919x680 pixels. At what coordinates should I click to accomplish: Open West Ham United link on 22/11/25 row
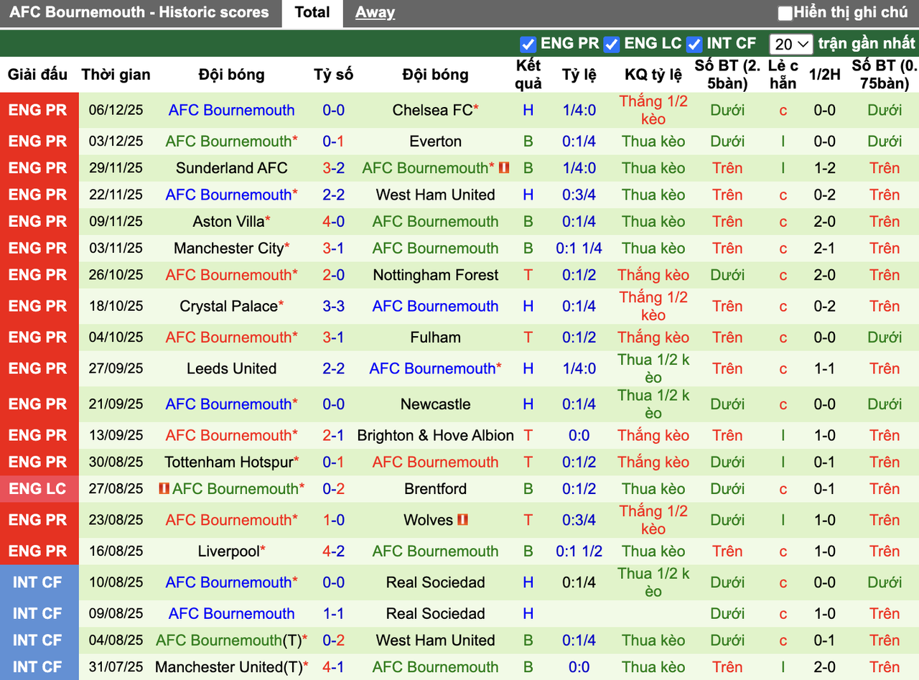(x=436, y=195)
